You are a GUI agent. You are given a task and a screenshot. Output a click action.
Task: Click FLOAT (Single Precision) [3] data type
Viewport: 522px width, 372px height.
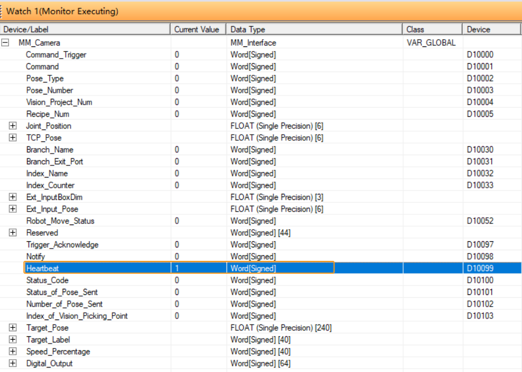point(277,197)
